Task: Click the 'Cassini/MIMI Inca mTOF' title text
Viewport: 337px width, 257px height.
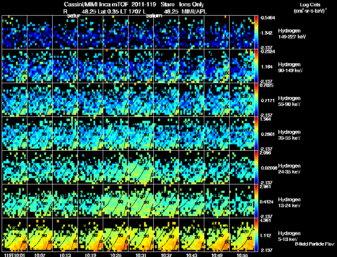Action: point(96,4)
